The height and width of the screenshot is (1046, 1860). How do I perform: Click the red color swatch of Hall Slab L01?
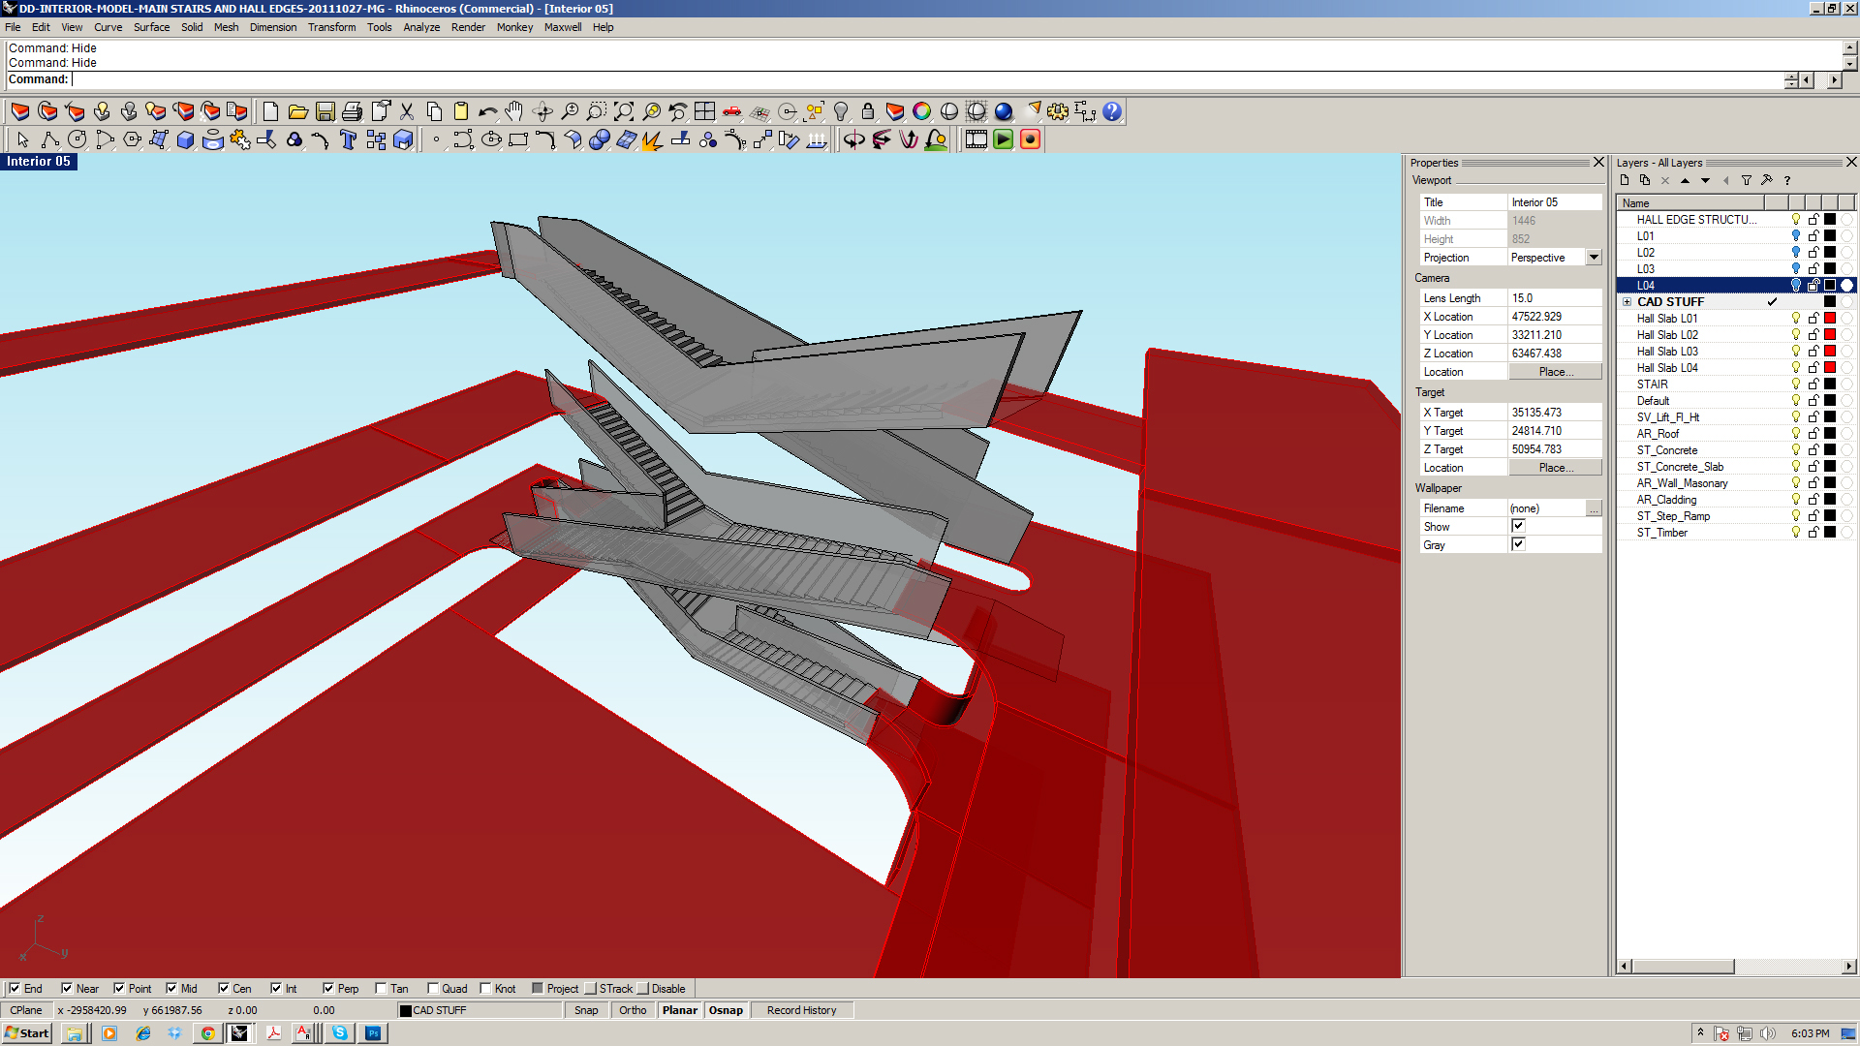coord(1830,318)
